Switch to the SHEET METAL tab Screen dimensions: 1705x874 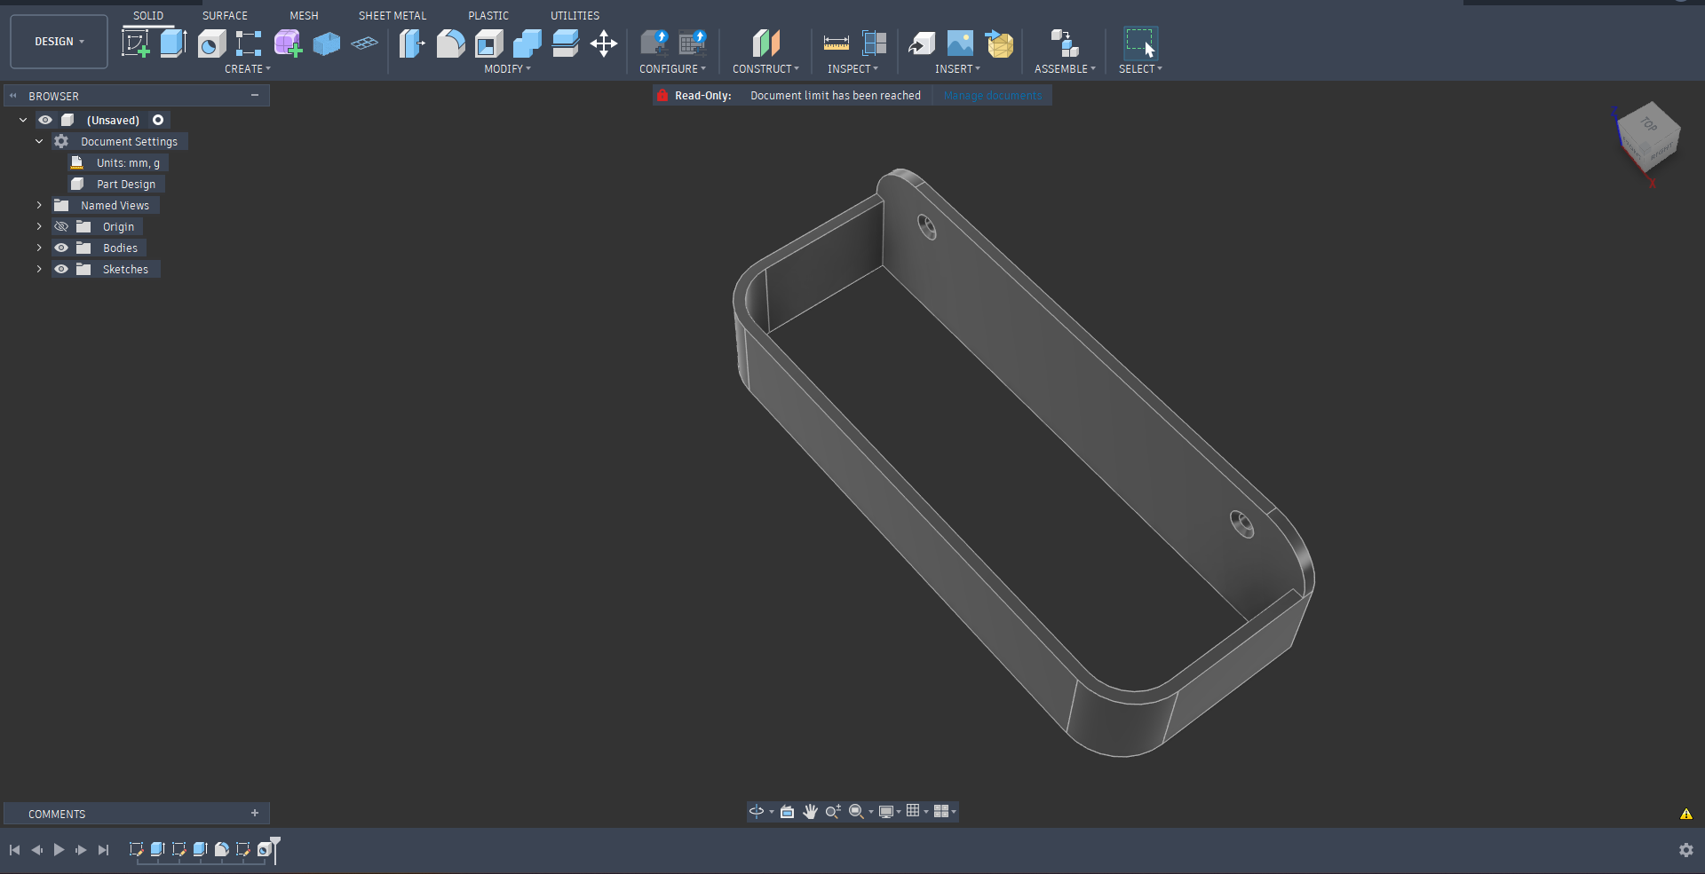click(392, 16)
